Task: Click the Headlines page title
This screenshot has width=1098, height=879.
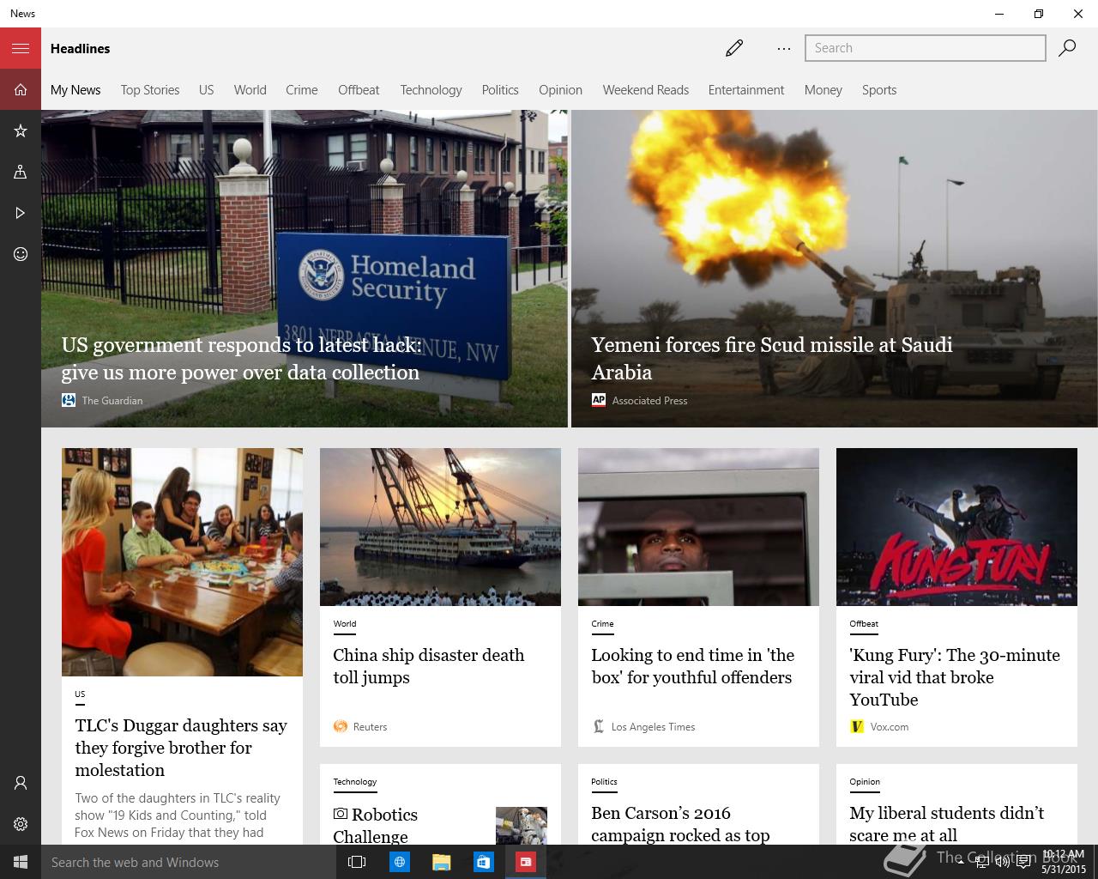Action: [81, 49]
